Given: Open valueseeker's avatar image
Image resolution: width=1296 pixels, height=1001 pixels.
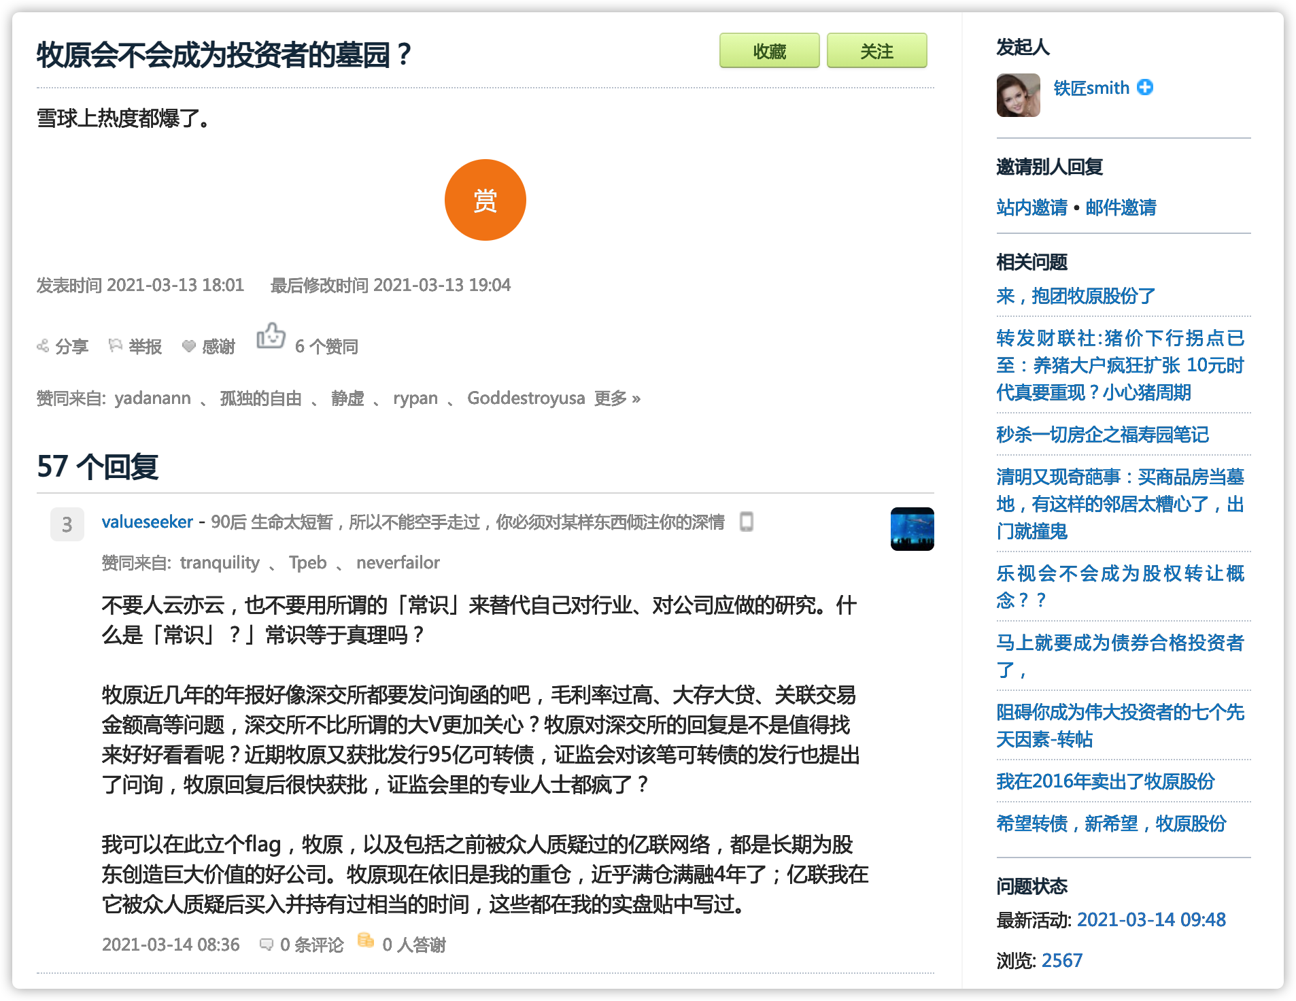Looking at the screenshot, I should click(x=912, y=528).
